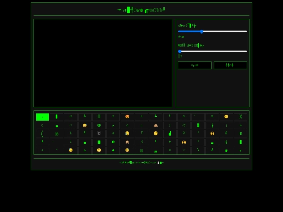Click the second slider set at minimum
Viewport: 283px width, 212px height.
tap(212, 51)
